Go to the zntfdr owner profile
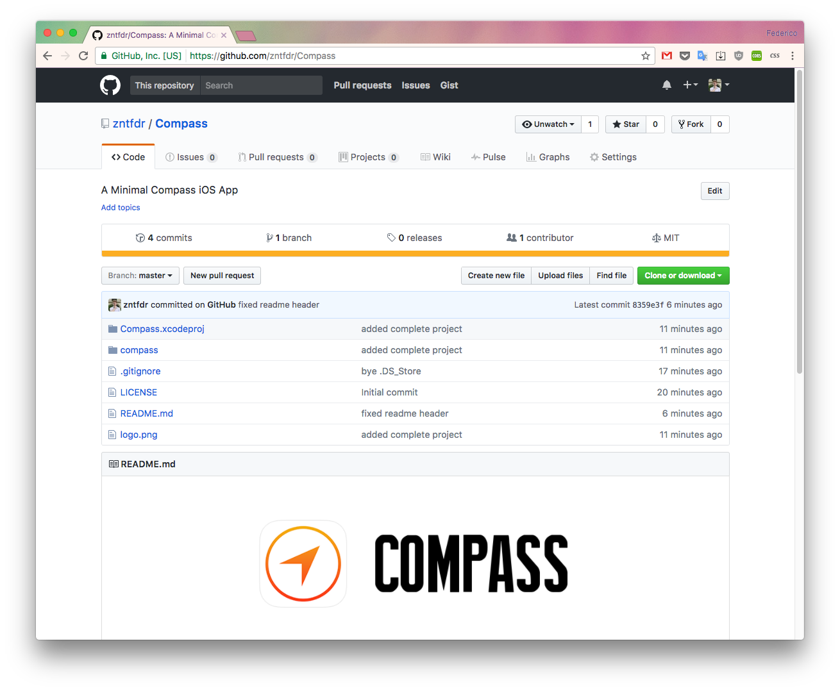Viewport: 840px width, 691px height. (x=129, y=124)
